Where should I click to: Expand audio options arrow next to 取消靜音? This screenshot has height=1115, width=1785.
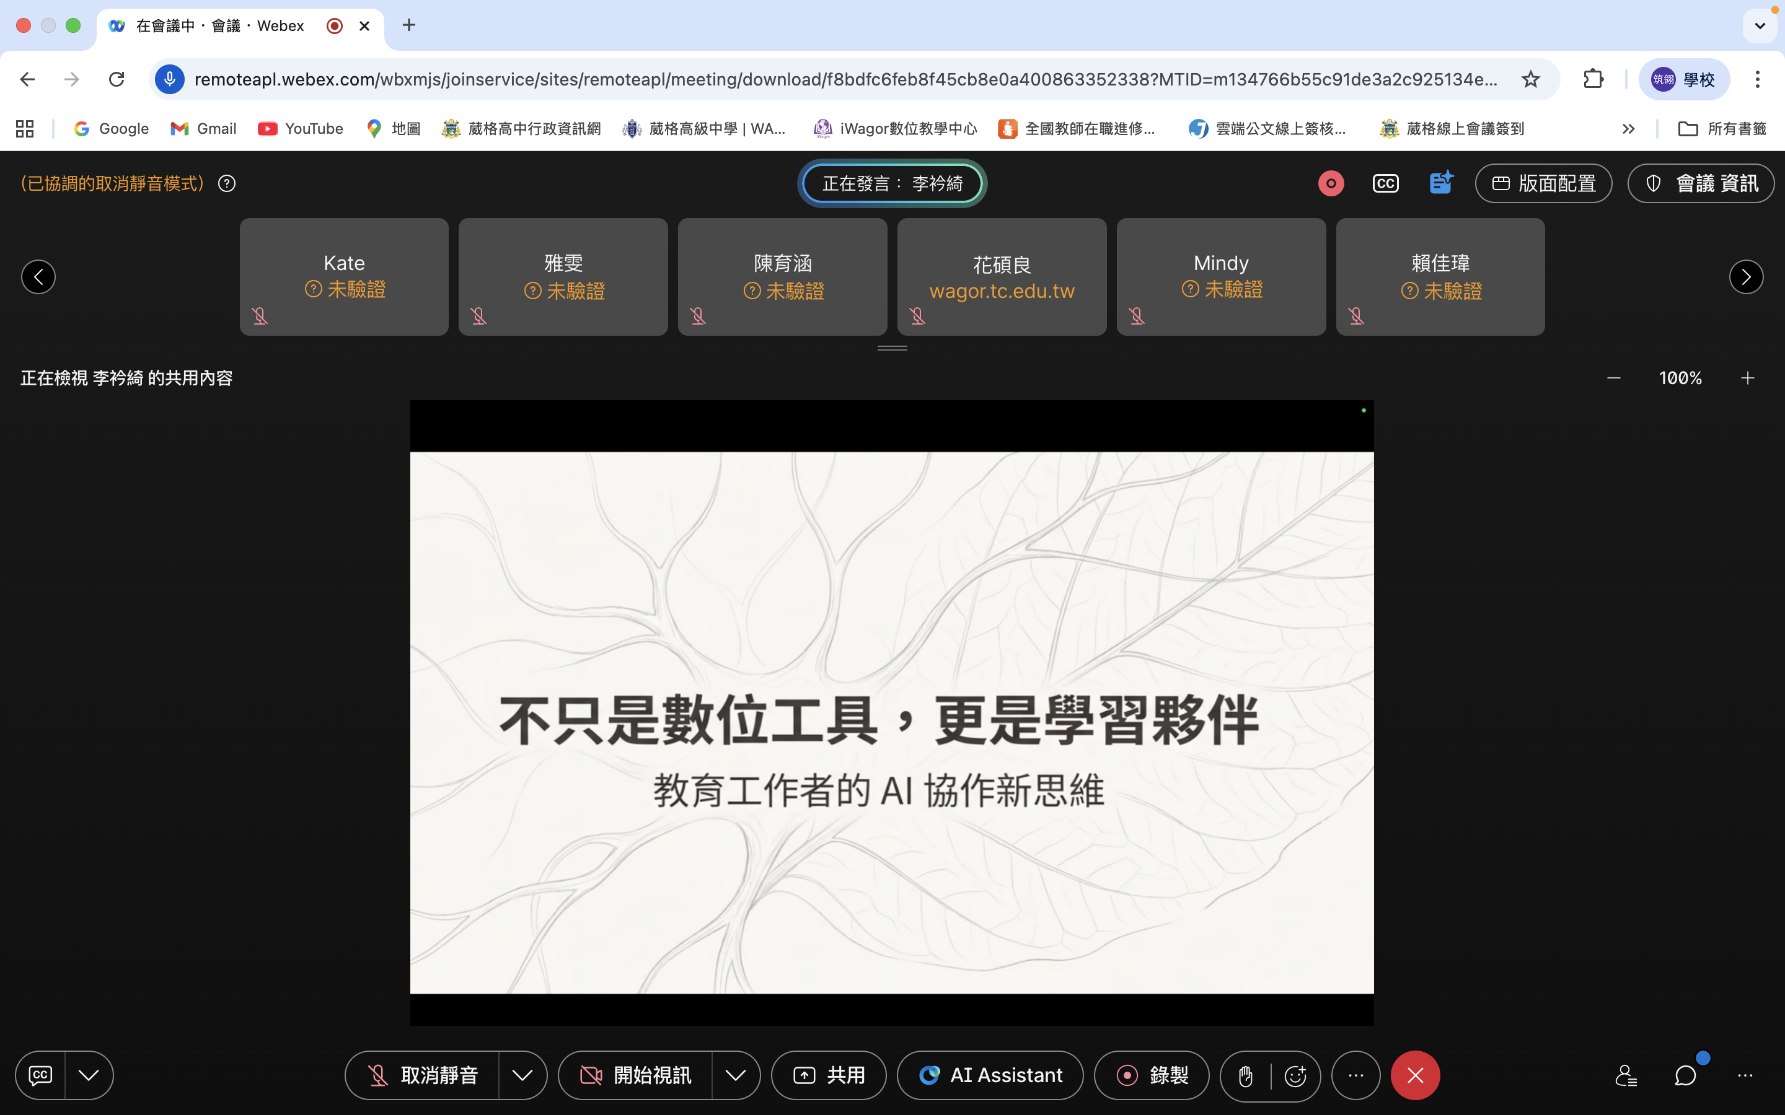[x=522, y=1076]
